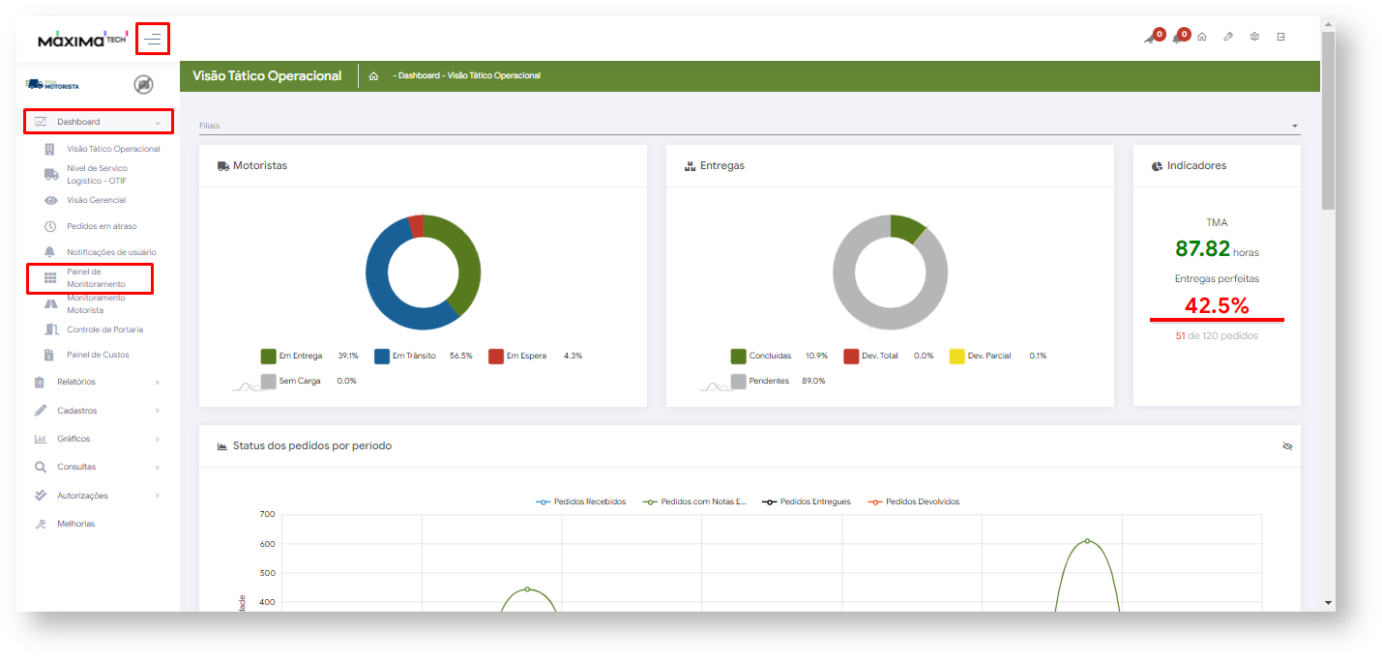Click the breadcrumb home icon
The height and width of the screenshot is (658, 1382).
click(373, 76)
